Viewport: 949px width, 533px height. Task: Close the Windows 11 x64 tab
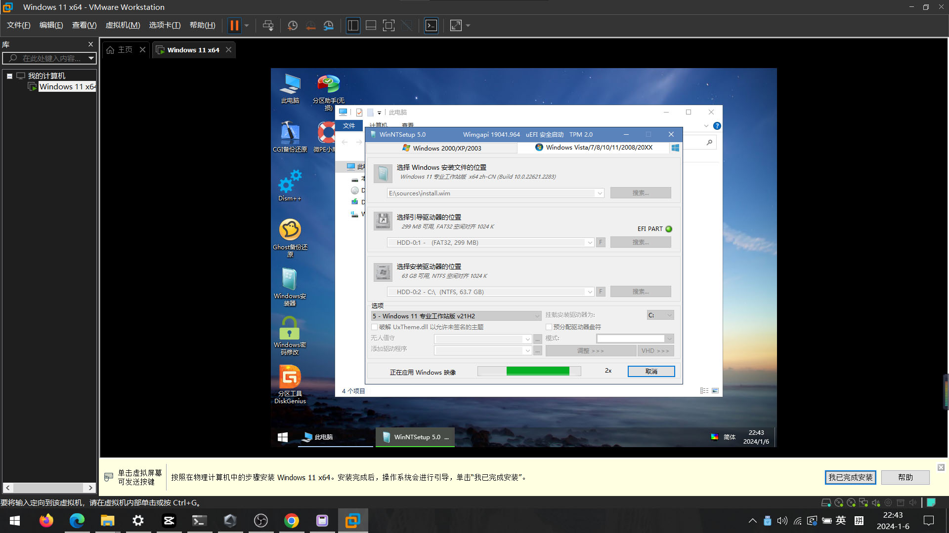228,50
